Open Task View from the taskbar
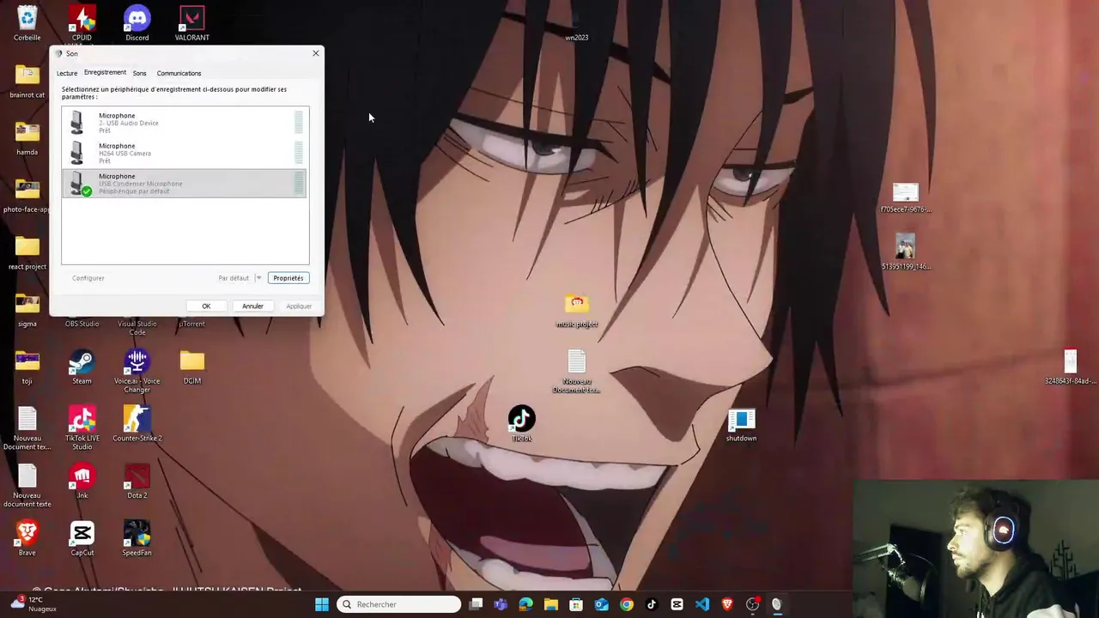The width and height of the screenshot is (1099, 618). click(477, 604)
